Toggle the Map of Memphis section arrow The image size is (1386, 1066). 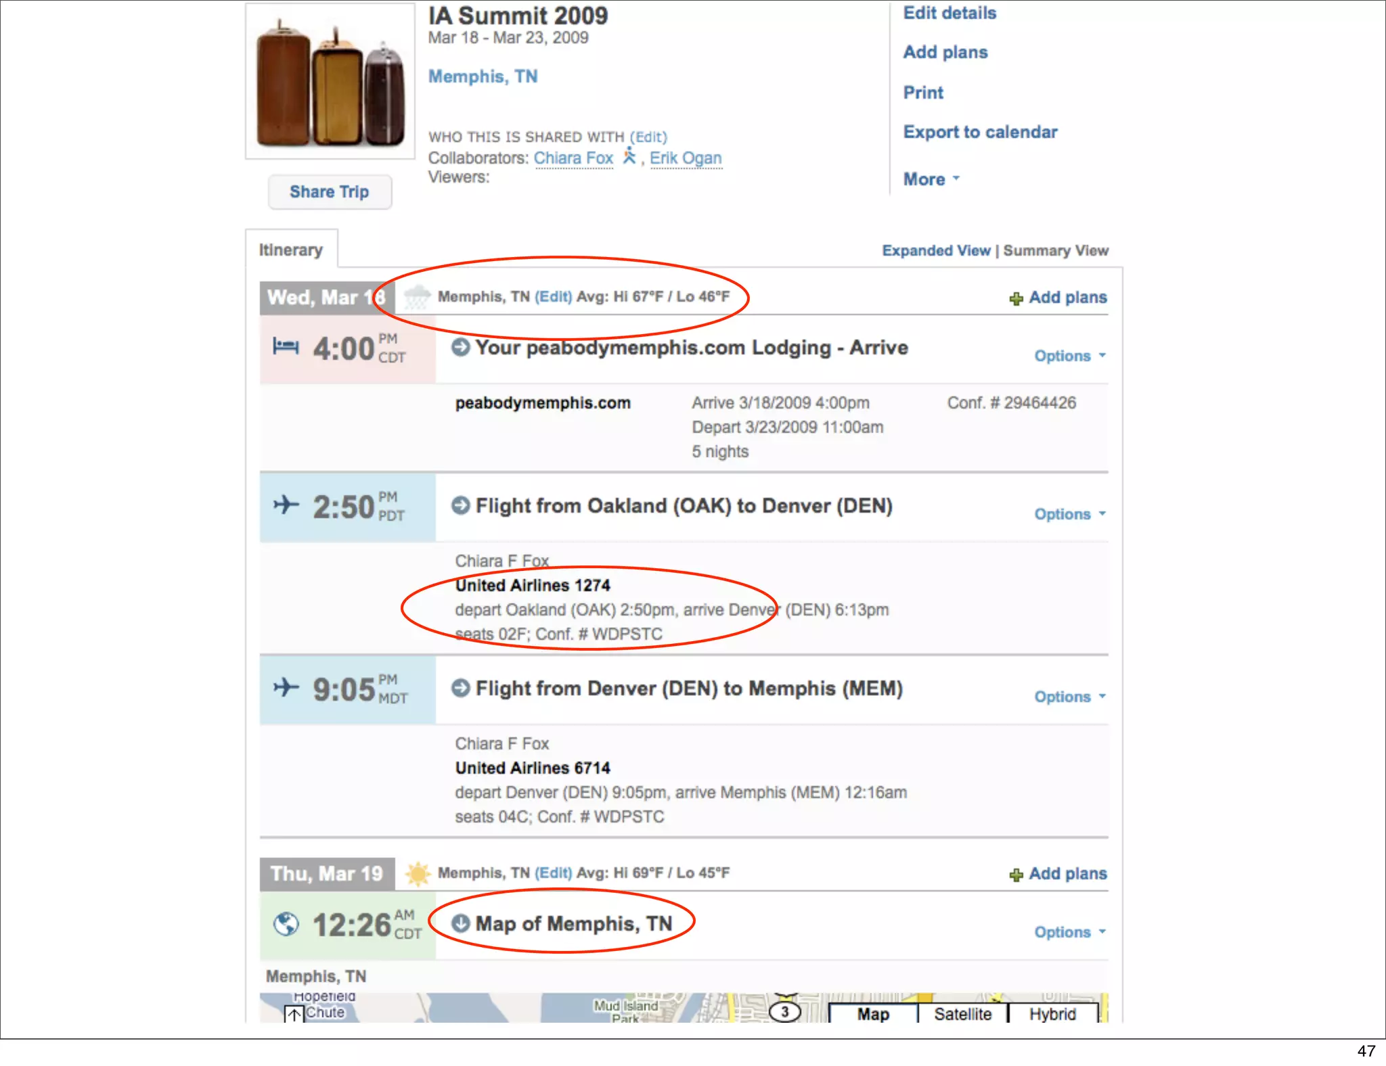coord(461,923)
